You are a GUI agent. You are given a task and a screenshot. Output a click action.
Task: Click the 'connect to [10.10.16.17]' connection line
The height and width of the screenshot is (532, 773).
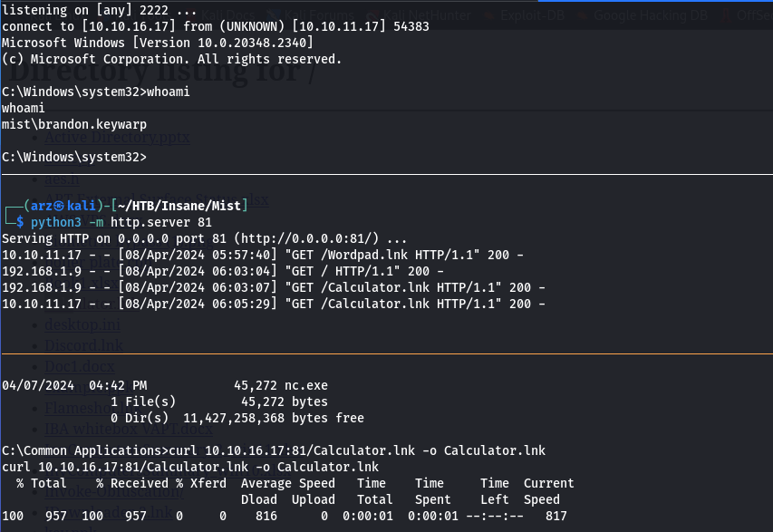pyautogui.click(x=216, y=26)
